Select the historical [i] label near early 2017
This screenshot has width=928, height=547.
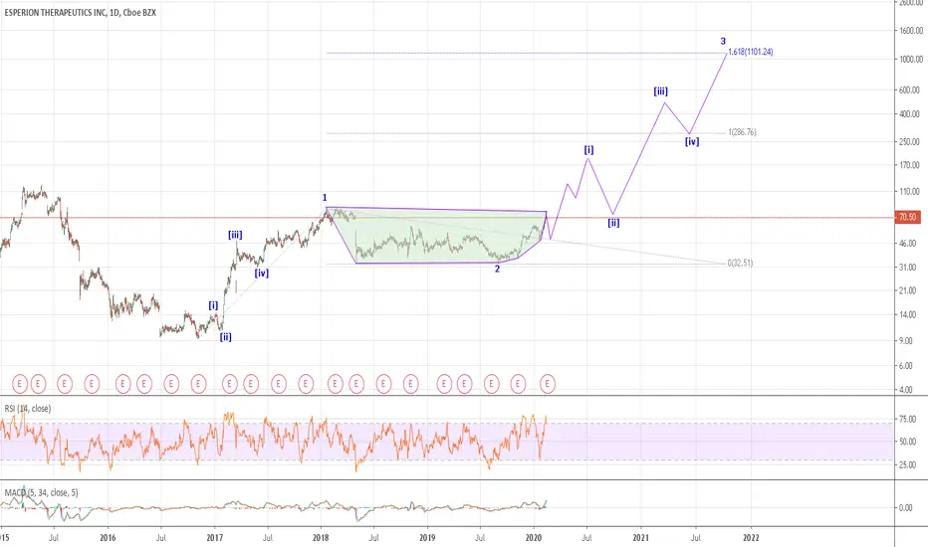tap(213, 305)
